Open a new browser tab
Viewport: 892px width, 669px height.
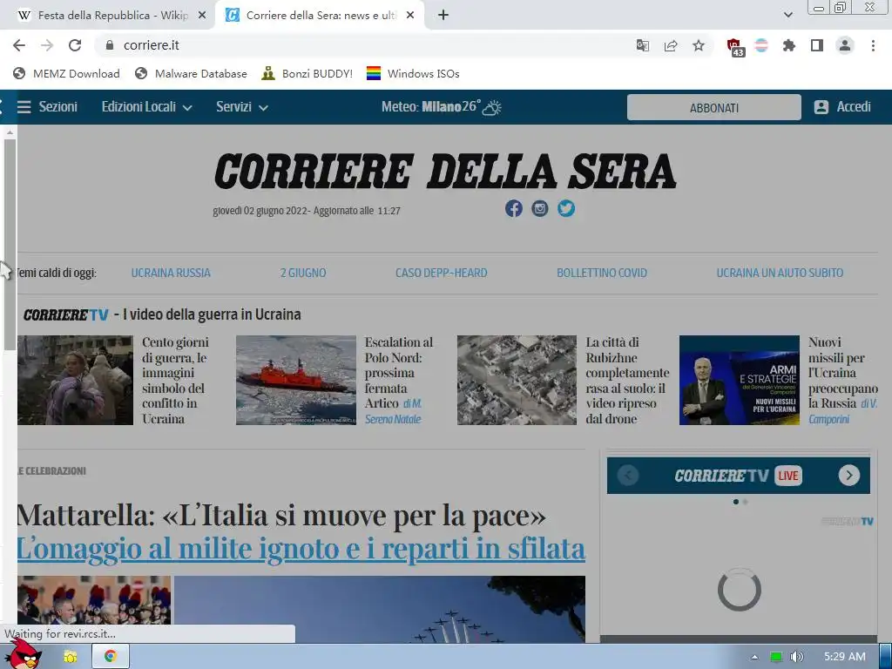(443, 16)
